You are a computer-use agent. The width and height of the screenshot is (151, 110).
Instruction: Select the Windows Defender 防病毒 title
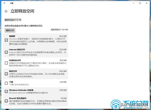point(21,90)
